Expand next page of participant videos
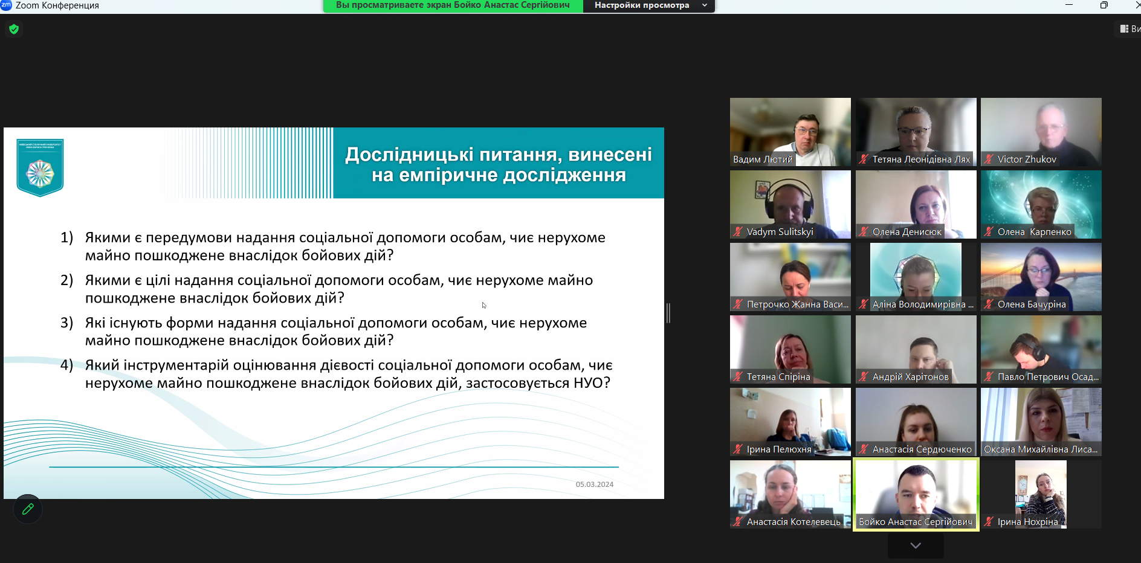 (x=916, y=545)
